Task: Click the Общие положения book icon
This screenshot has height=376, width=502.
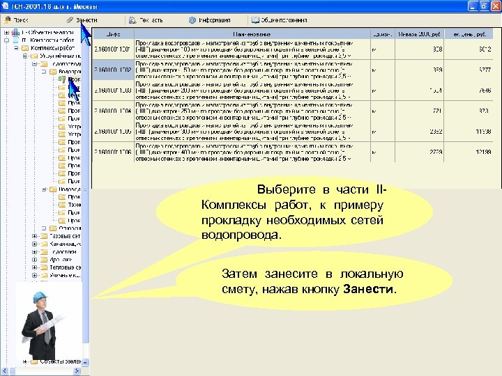Action: point(255,20)
